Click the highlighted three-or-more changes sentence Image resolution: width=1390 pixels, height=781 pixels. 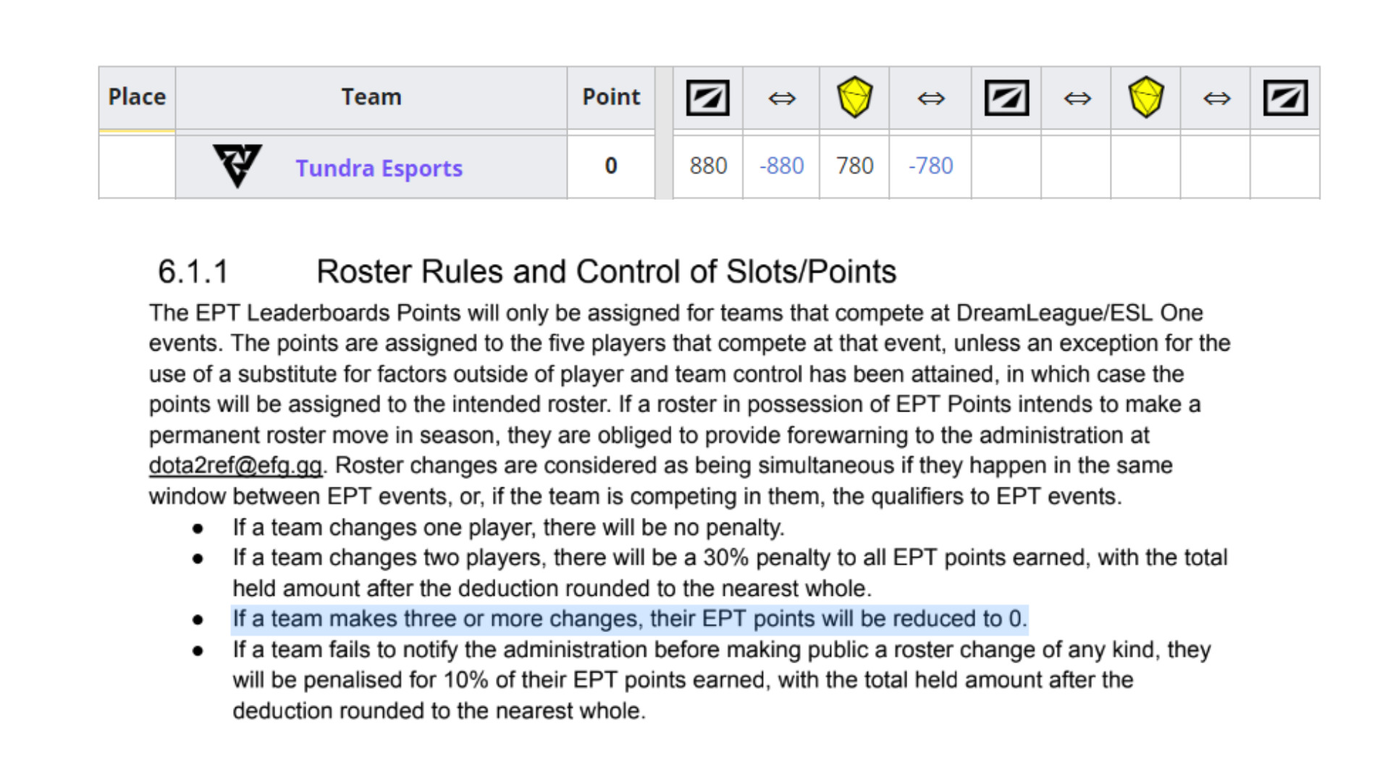[x=628, y=619]
